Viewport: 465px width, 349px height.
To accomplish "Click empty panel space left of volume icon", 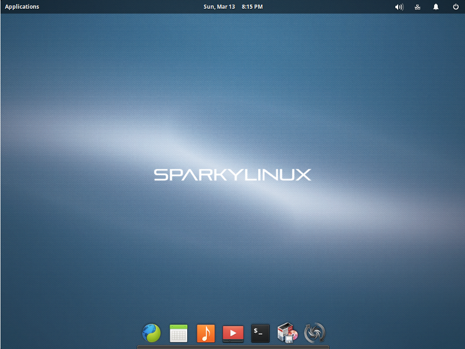I will (326, 6).
